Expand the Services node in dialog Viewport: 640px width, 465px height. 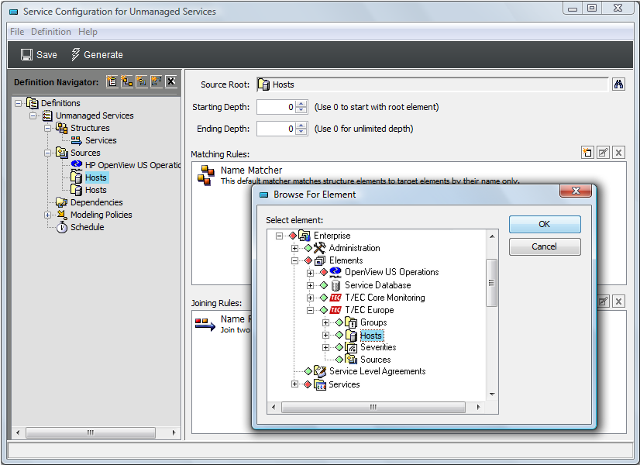(294, 384)
